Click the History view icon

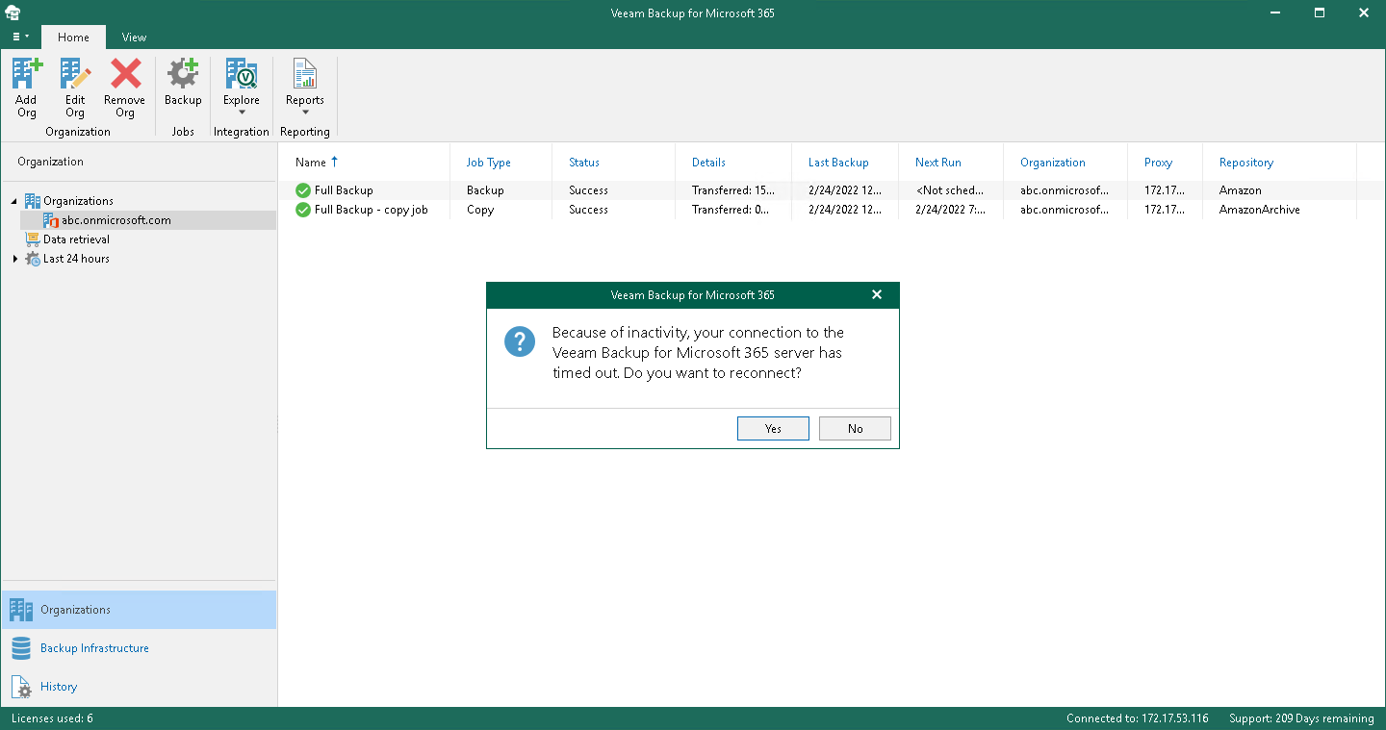(x=21, y=687)
